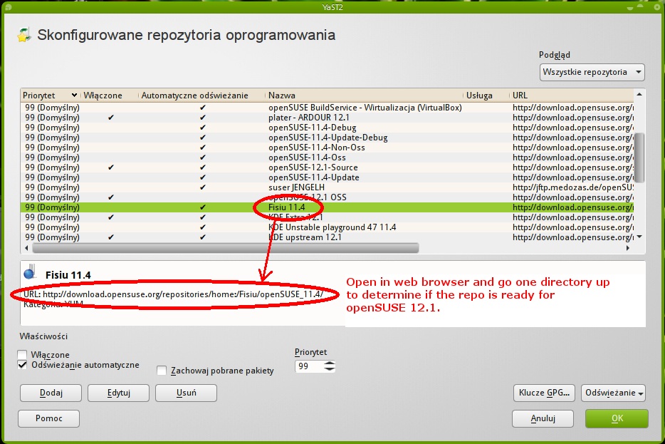Select KDE Unstable playground 47 11.4 repository
This screenshot has width=665, height=444.
tap(327, 227)
